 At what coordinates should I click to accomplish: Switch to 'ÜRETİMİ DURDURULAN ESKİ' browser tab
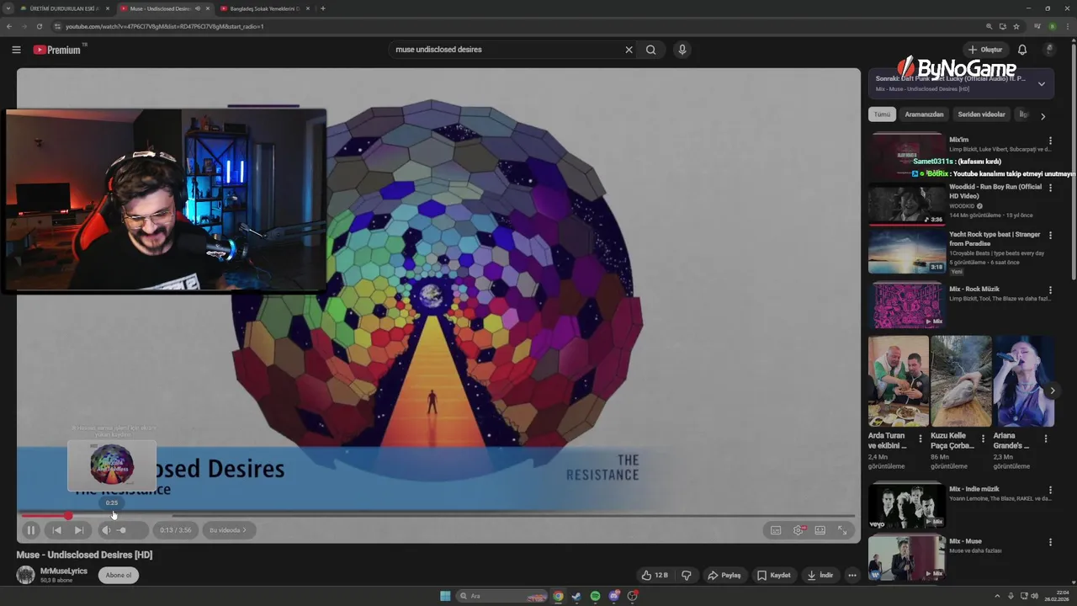64,8
